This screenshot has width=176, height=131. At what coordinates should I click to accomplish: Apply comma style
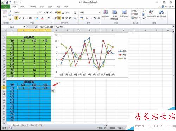point(90,18)
